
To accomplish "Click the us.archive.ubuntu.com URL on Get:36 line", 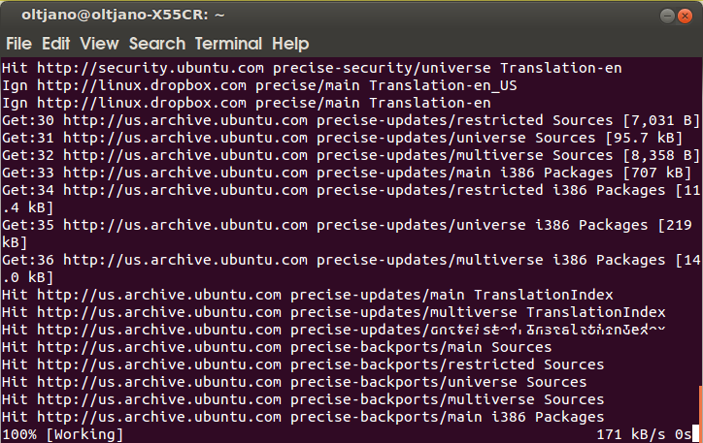I will (x=185, y=260).
